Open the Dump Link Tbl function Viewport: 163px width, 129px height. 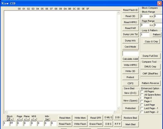click(x=130, y=35)
